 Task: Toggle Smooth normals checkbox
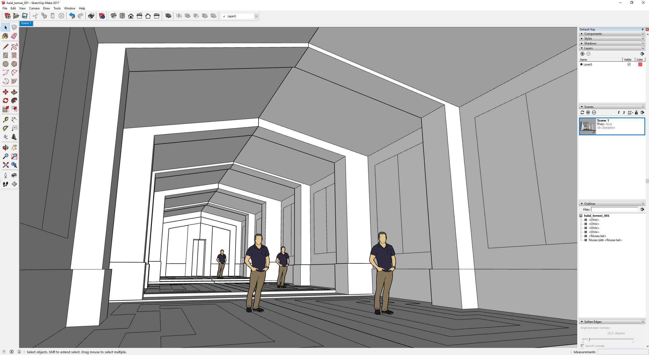point(582,346)
